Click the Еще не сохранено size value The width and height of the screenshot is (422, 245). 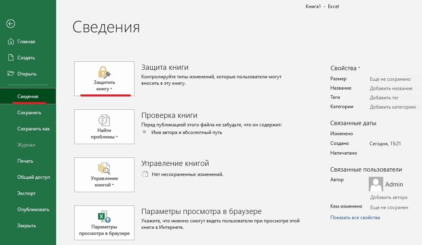coord(390,79)
